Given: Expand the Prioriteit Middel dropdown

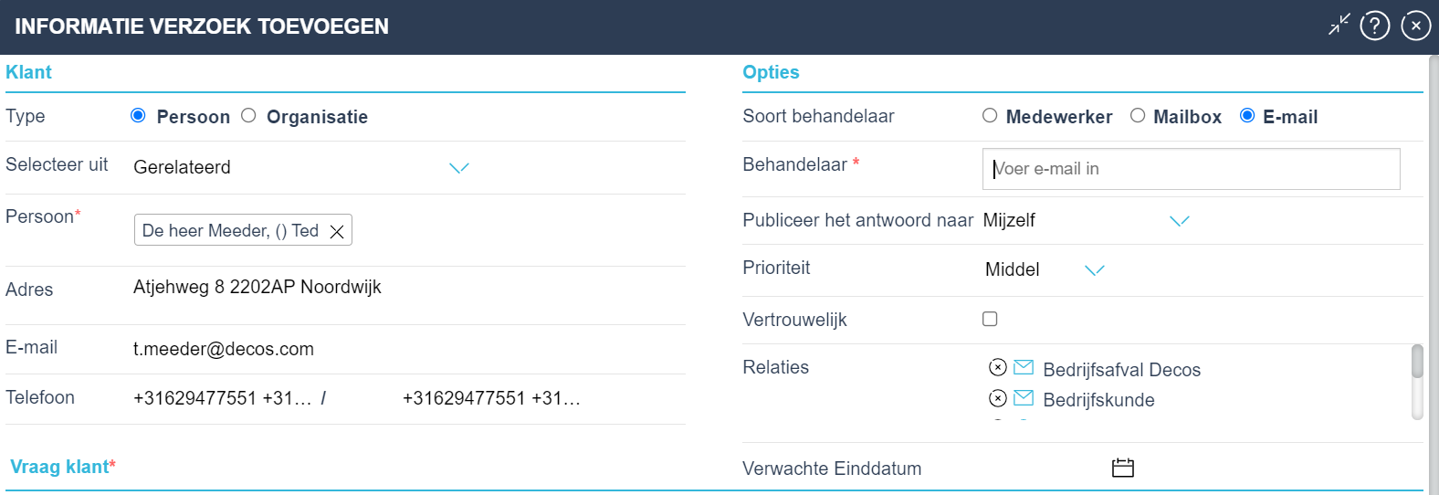Looking at the screenshot, I should click(x=1095, y=269).
